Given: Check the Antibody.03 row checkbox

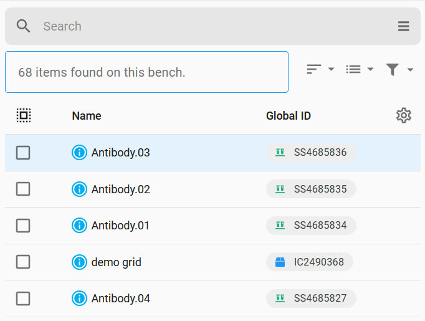Looking at the screenshot, I should (23, 153).
